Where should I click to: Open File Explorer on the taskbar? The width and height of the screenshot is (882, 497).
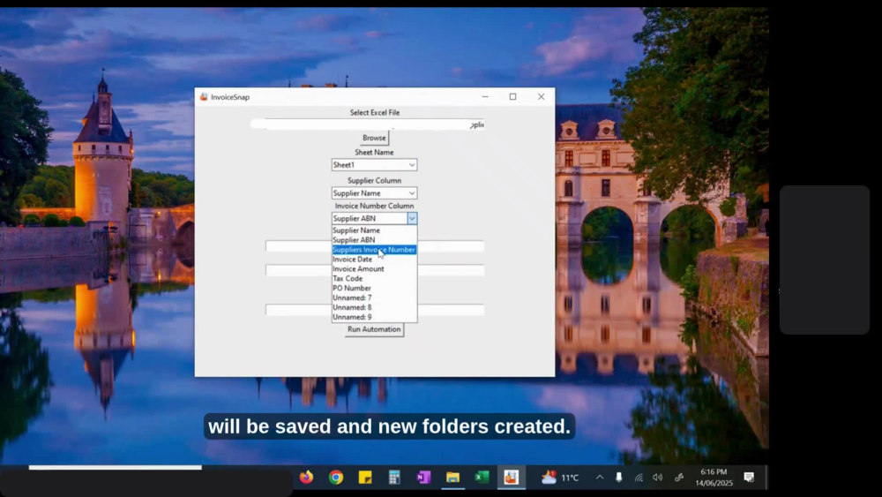(x=452, y=478)
